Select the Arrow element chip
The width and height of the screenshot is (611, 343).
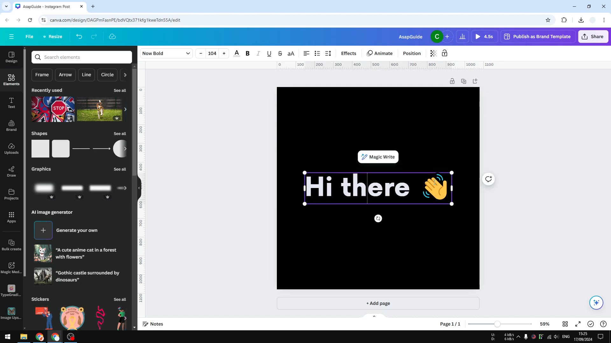click(65, 75)
